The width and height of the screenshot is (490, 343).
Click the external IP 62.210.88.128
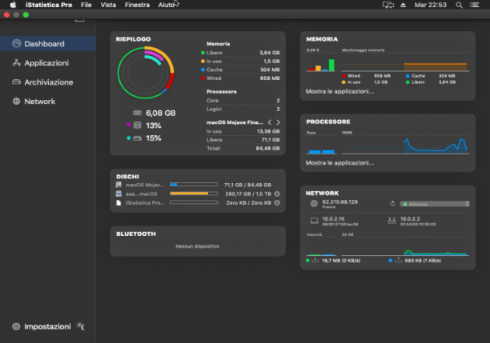(340, 202)
